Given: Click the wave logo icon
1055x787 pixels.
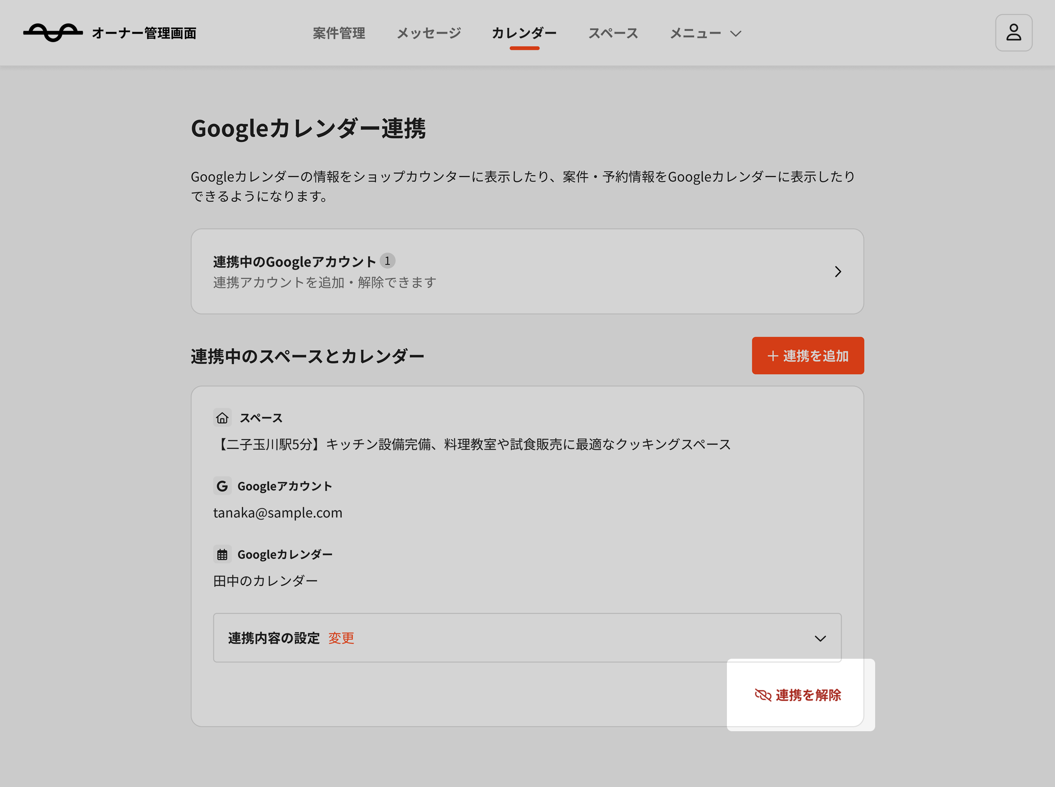Looking at the screenshot, I should tap(53, 32).
